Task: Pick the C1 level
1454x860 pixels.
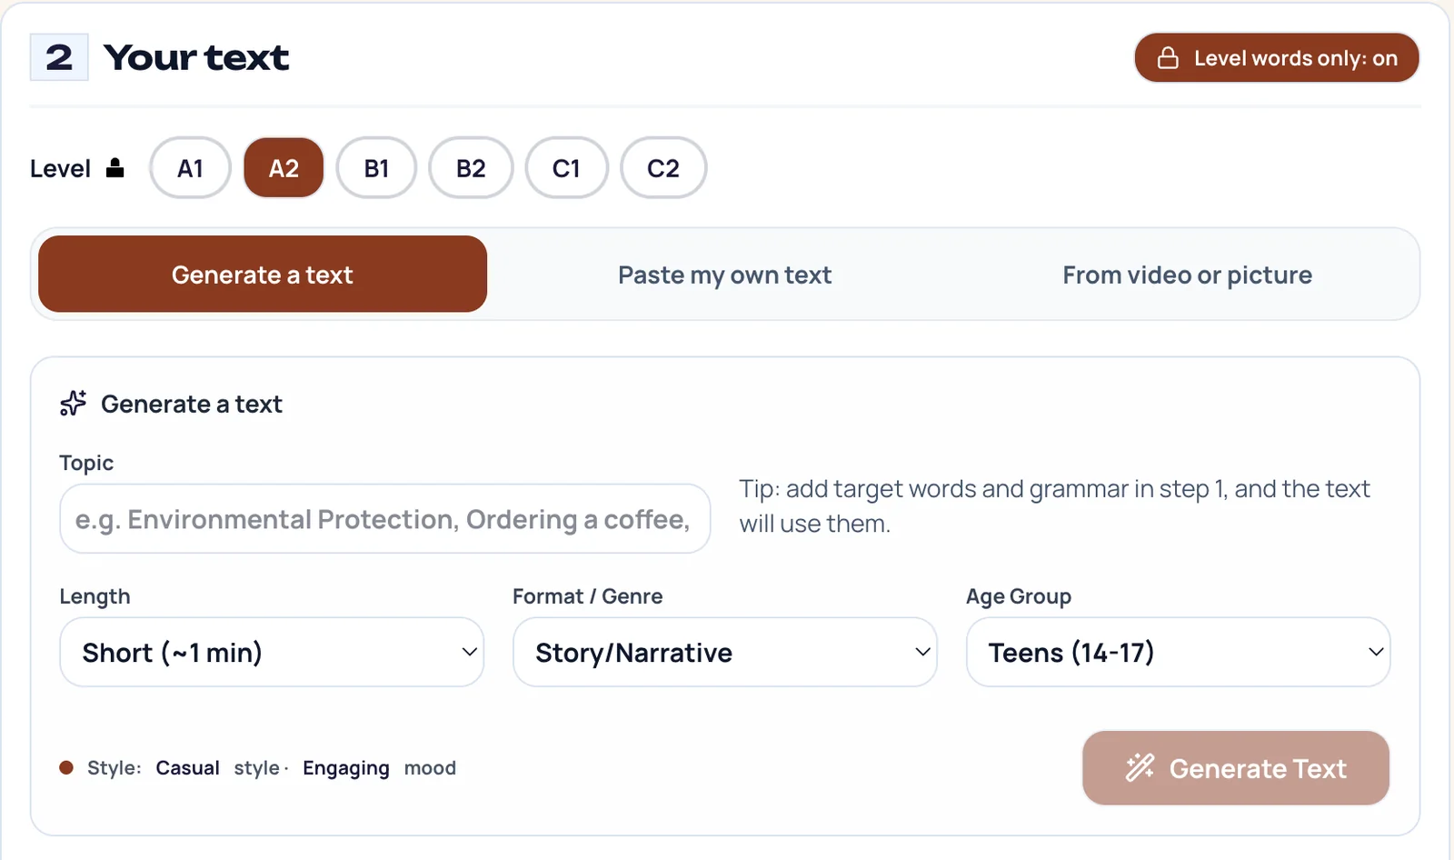Action: tap(566, 168)
